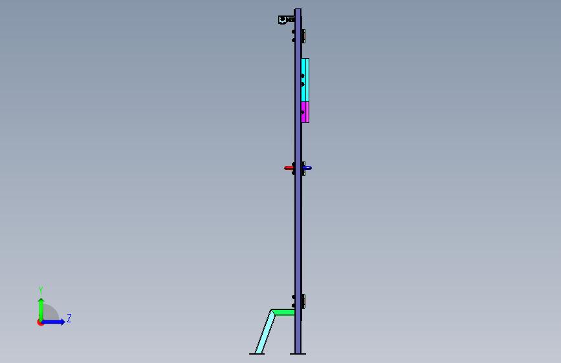The image size is (561, 363).
Task: Select the foot plate under the angled leg
Action: pyautogui.click(x=257, y=354)
